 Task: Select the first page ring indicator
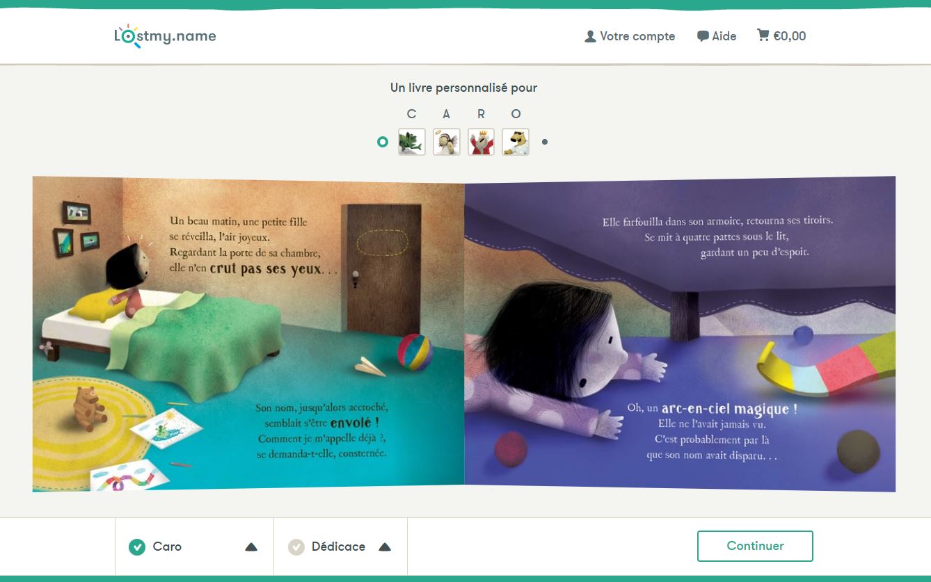(x=382, y=142)
